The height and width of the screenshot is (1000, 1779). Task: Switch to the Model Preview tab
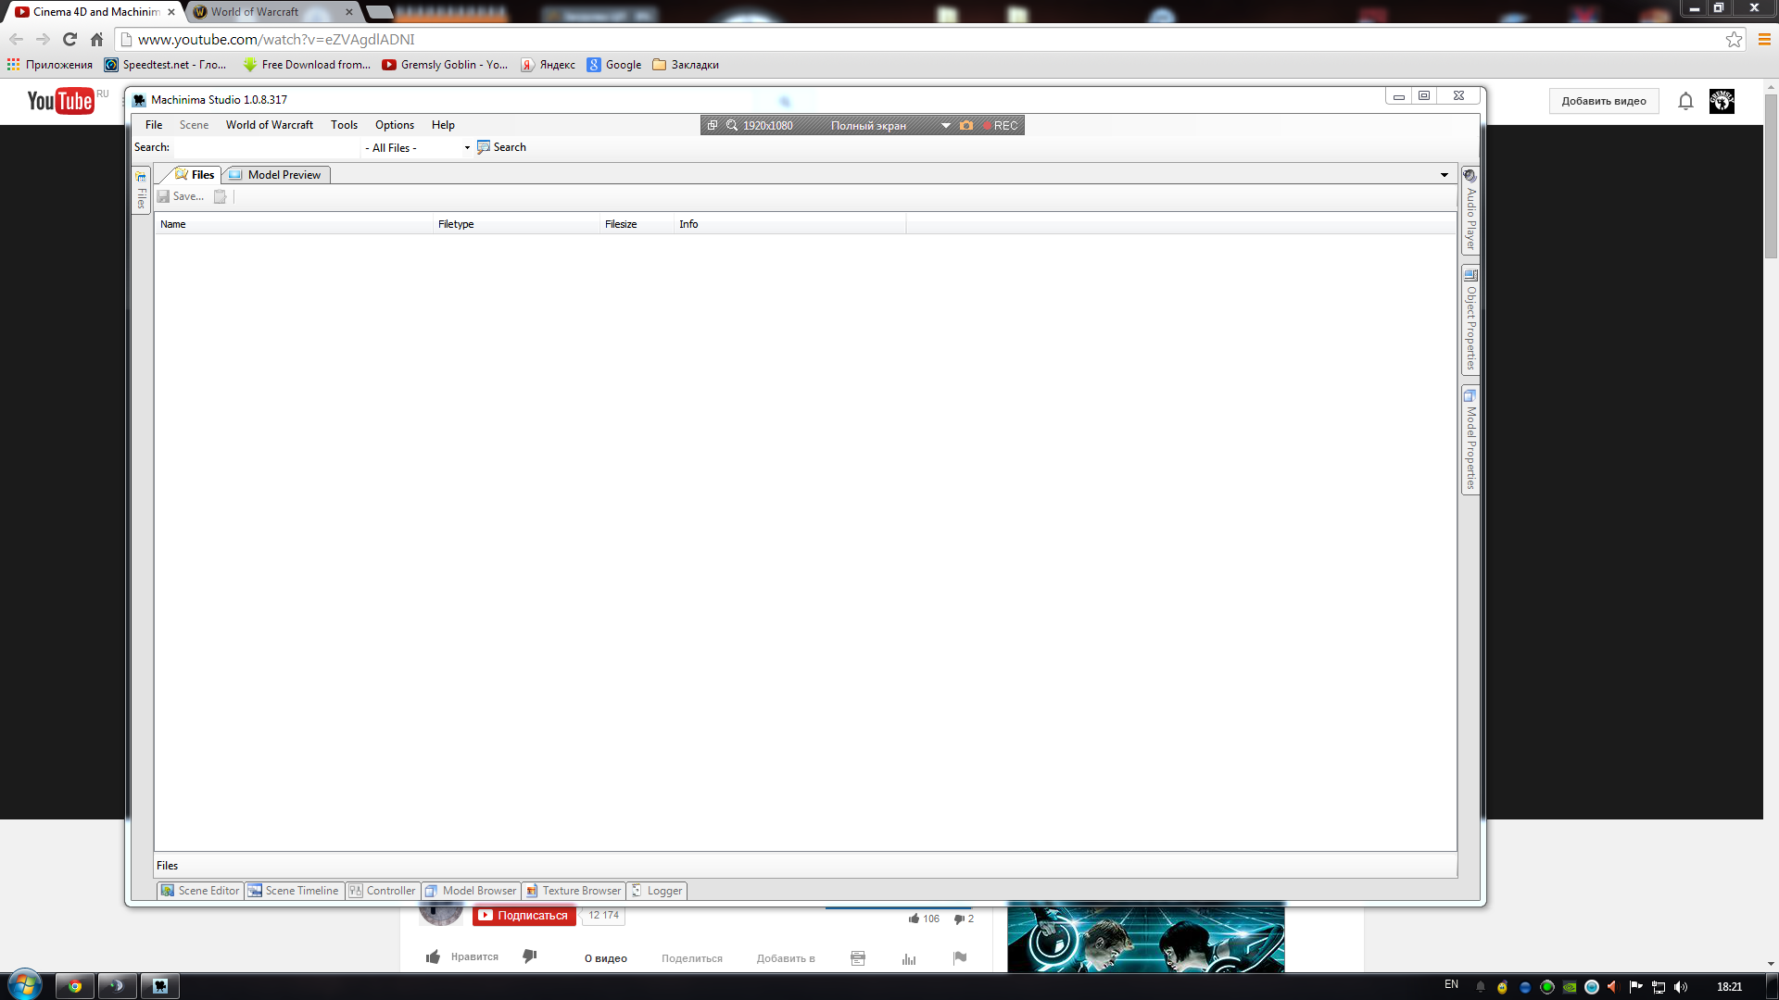[275, 175]
